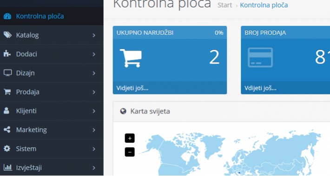Click the Klijenti user icon
The height and width of the screenshot is (176, 330).
click(7, 111)
